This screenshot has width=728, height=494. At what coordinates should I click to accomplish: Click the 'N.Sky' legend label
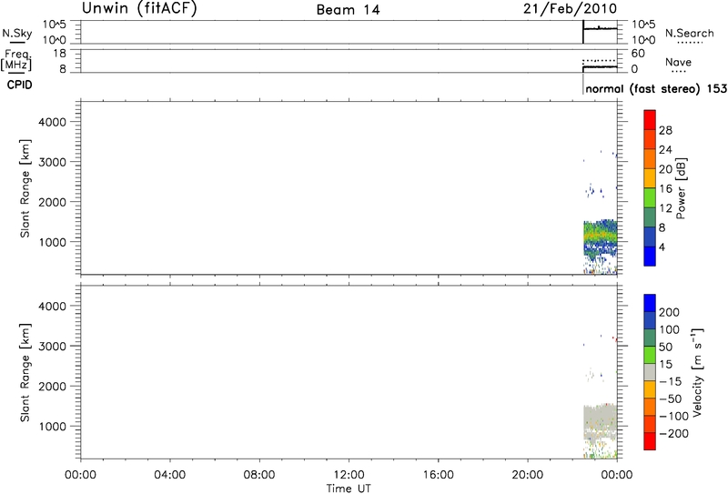click(x=17, y=34)
